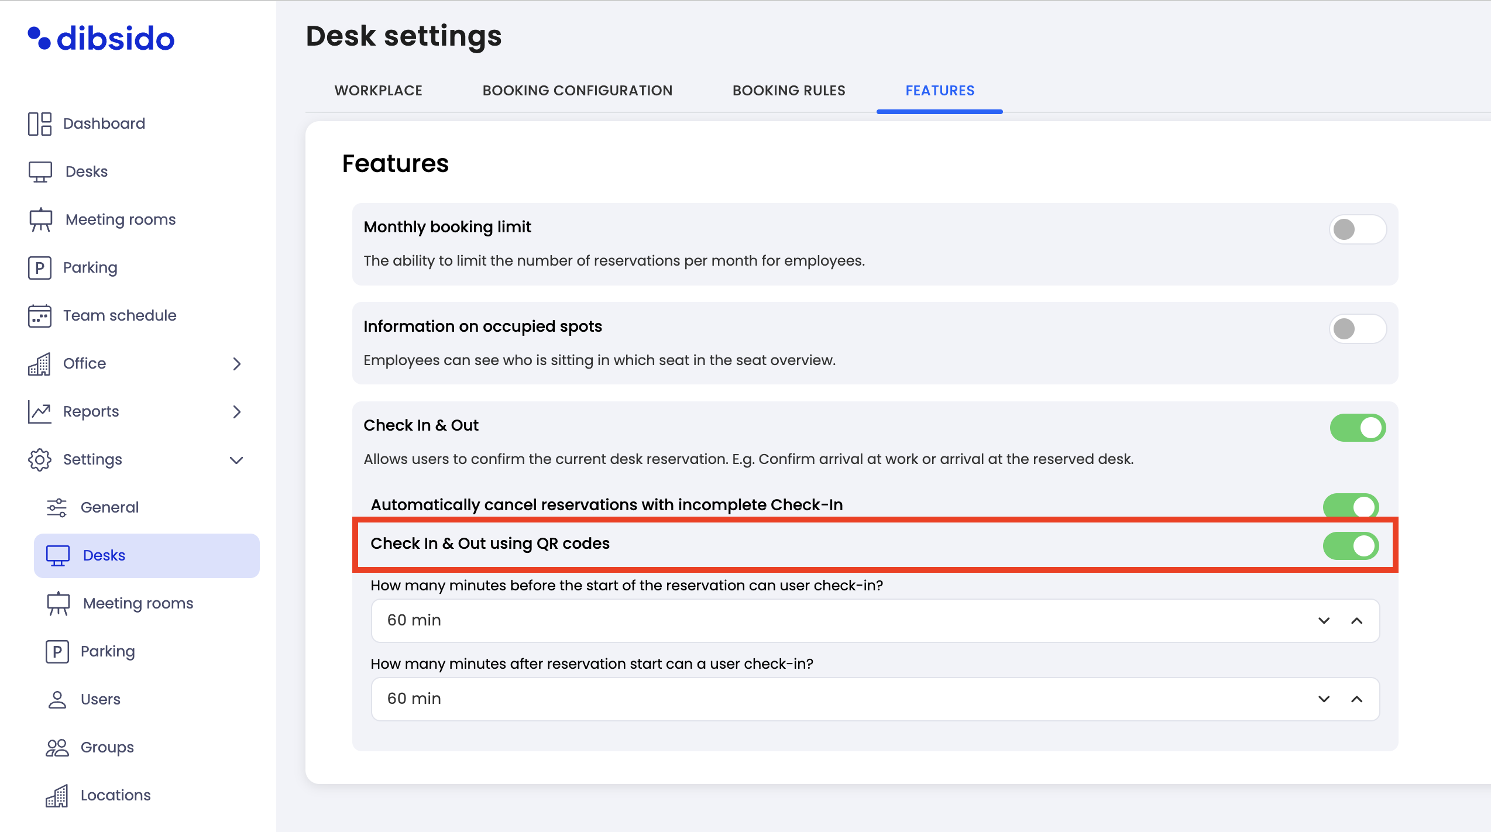The width and height of the screenshot is (1491, 832).
Task: Select the Parking P icon in main menu
Action: coord(40,267)
